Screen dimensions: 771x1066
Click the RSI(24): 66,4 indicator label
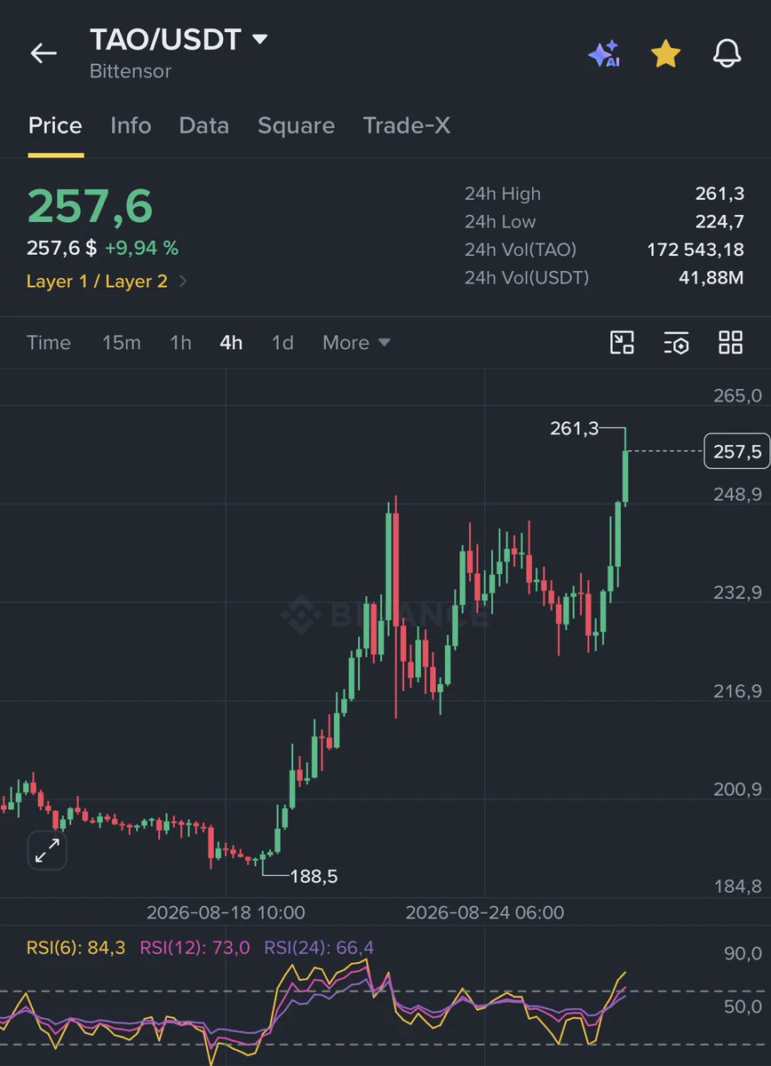pos(319,948)
